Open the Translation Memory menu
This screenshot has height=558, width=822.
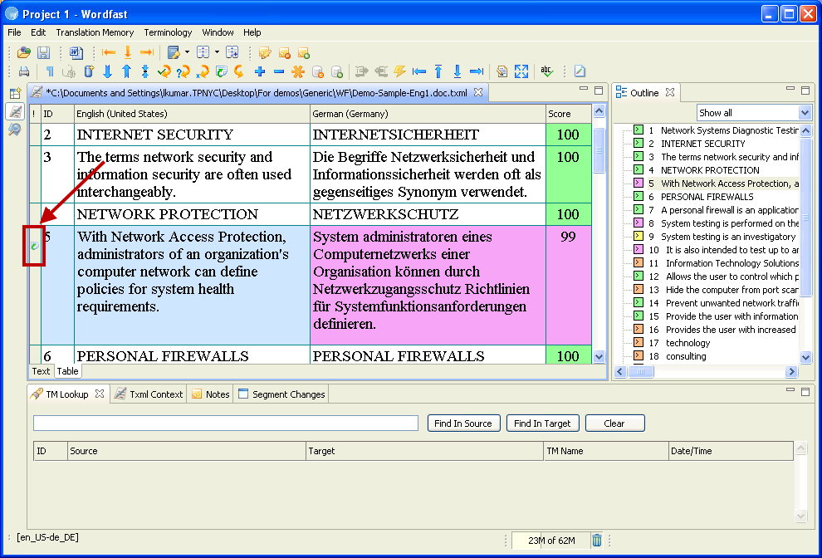[x=95, y=32]
